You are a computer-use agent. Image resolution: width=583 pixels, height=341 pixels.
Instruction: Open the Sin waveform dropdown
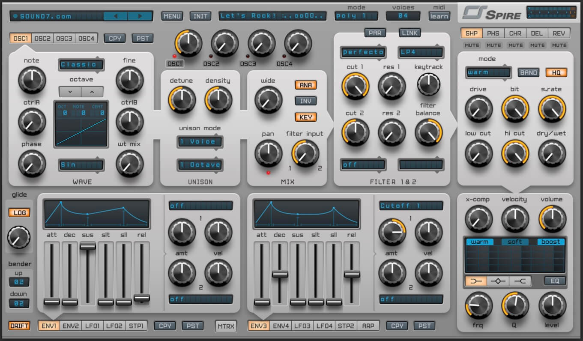point(81,165)
